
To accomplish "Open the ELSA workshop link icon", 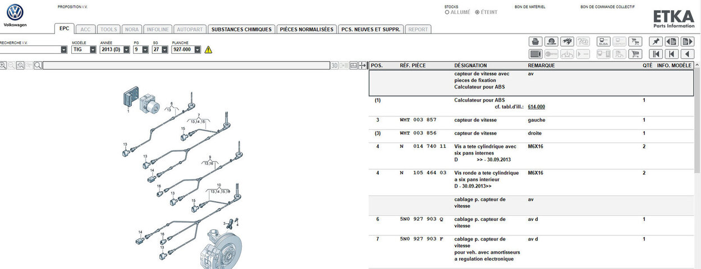I will 603,41.
